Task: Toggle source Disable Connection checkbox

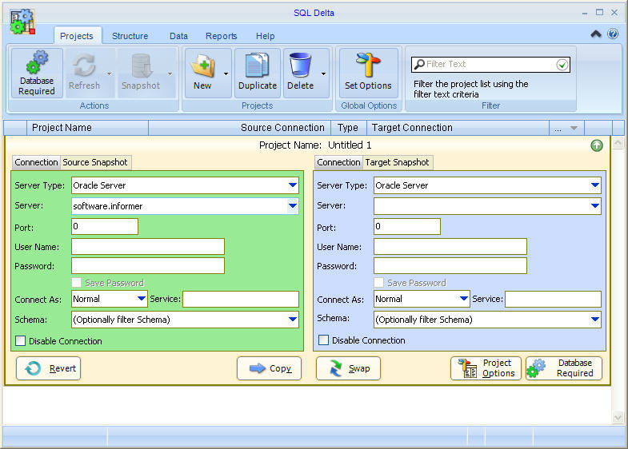Action: coord(20,341)
